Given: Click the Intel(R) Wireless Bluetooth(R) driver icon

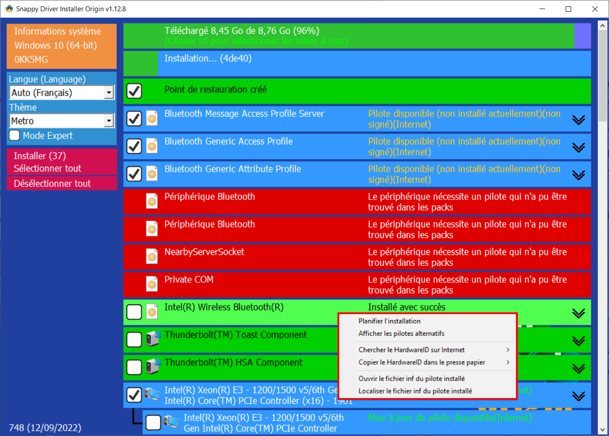Looking at the screenshot, I should [x=152, y=312].
